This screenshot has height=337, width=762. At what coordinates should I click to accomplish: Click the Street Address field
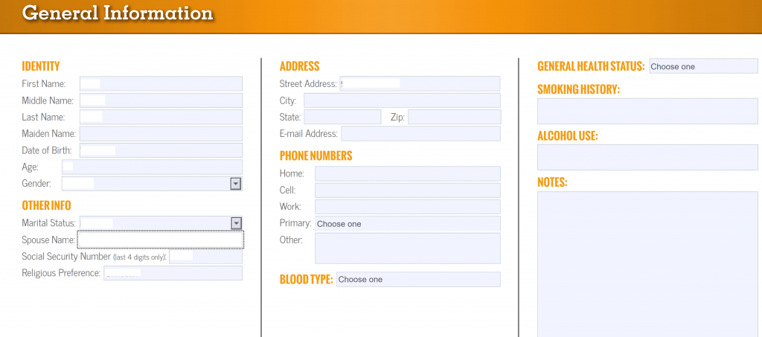pyautogui.click(x=420, y=83)
